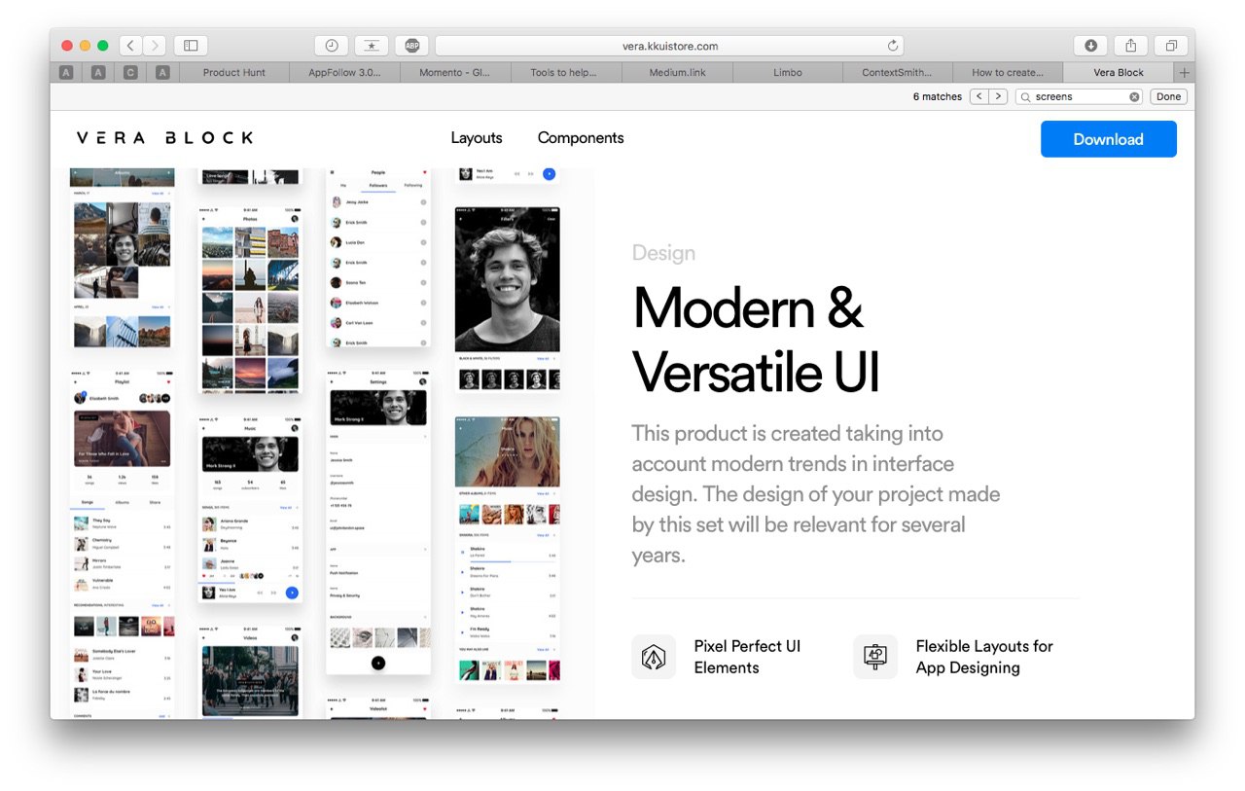This screenshot has width=1245, height=791.
Task: Click the People followers list mockup
Action: (378, 258)
